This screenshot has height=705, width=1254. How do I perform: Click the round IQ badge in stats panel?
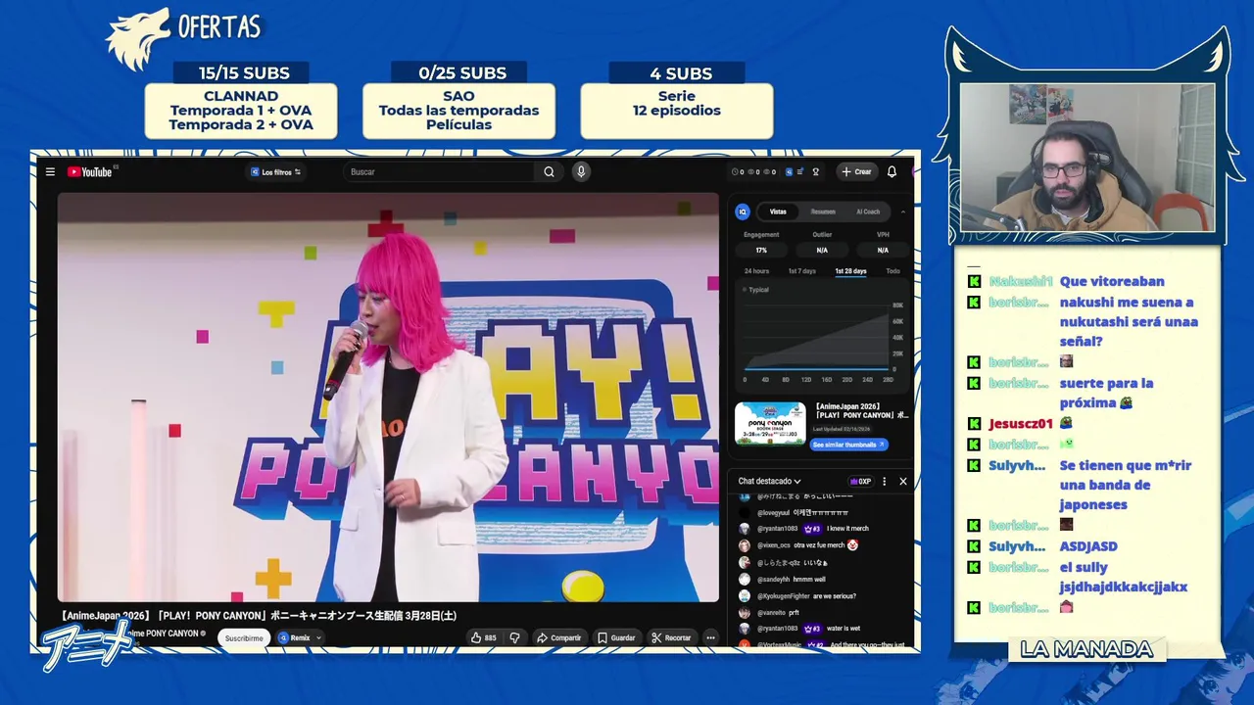coord(743,211)
